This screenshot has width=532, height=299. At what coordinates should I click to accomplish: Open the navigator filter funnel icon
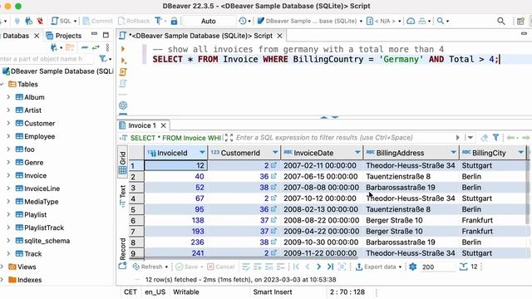tap(103, 59)
